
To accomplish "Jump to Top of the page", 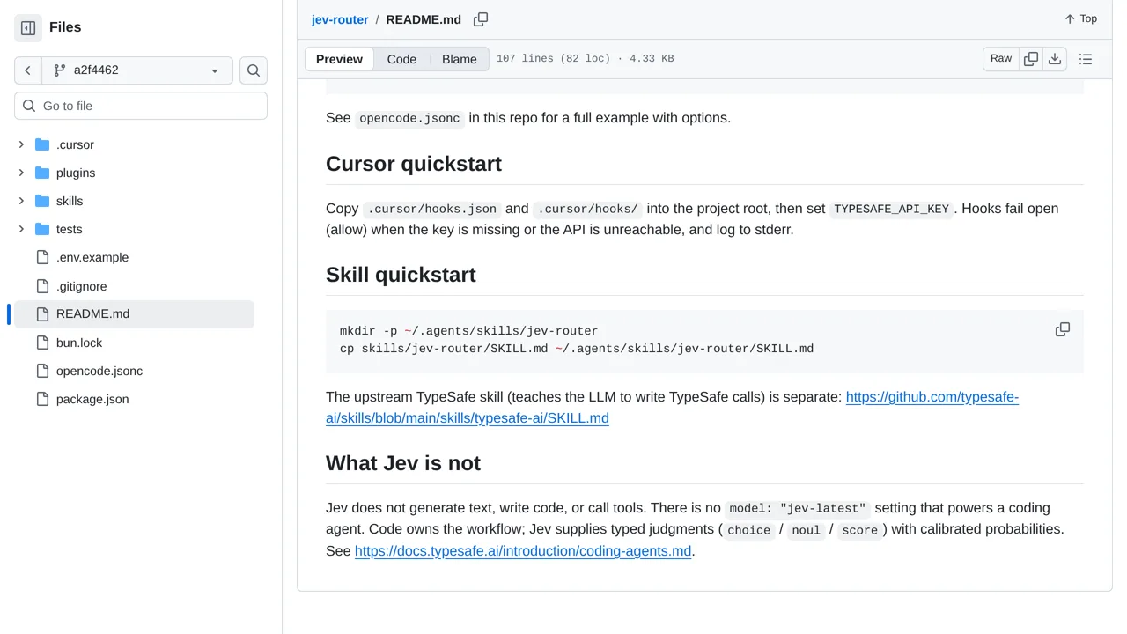I will tap(1080, 19).
